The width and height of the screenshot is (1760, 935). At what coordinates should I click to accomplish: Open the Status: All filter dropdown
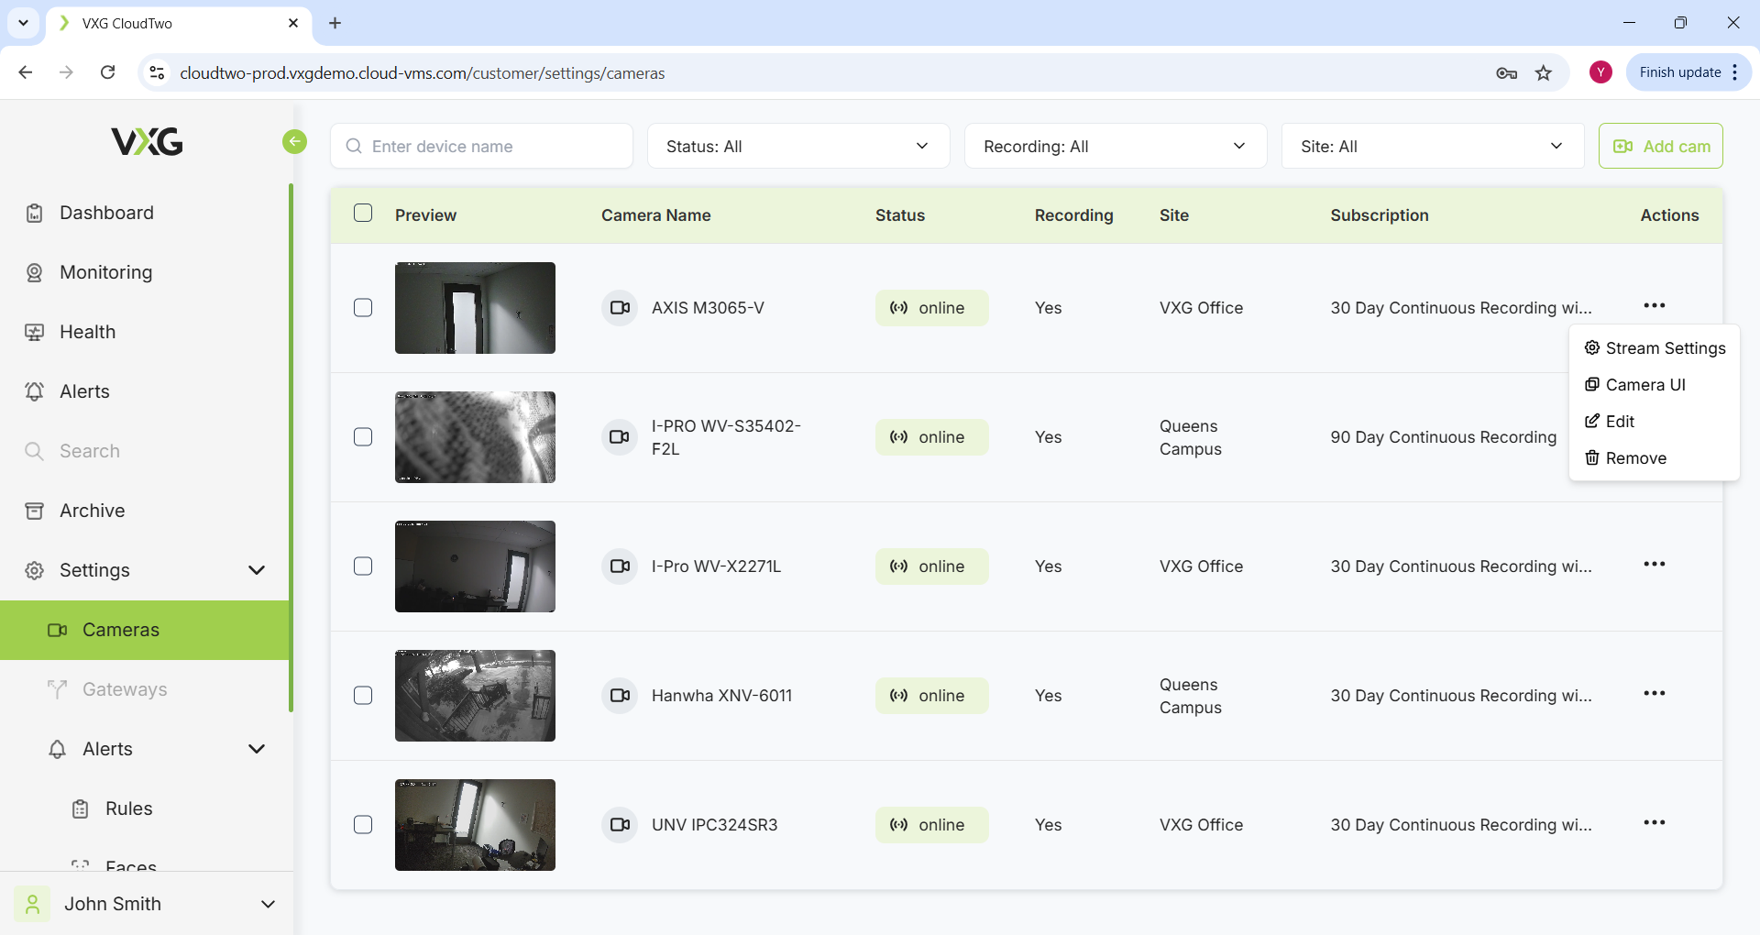pos(797,147)
